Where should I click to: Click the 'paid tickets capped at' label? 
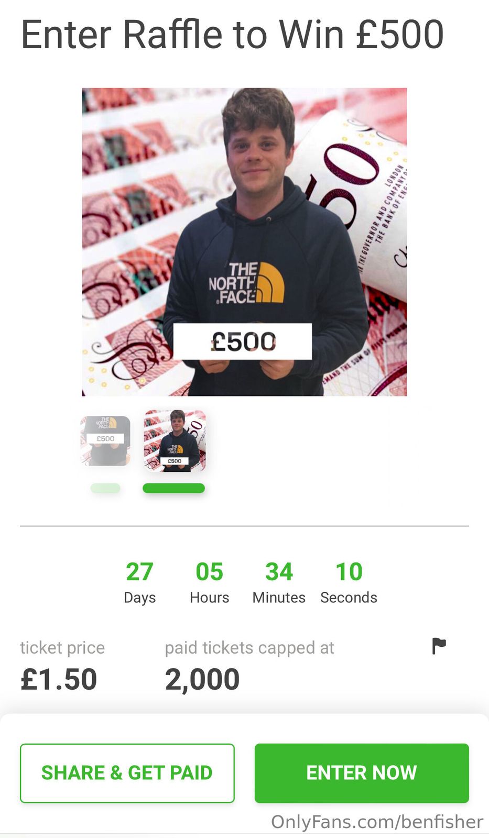pyautogui.click(x=249, y=648)
